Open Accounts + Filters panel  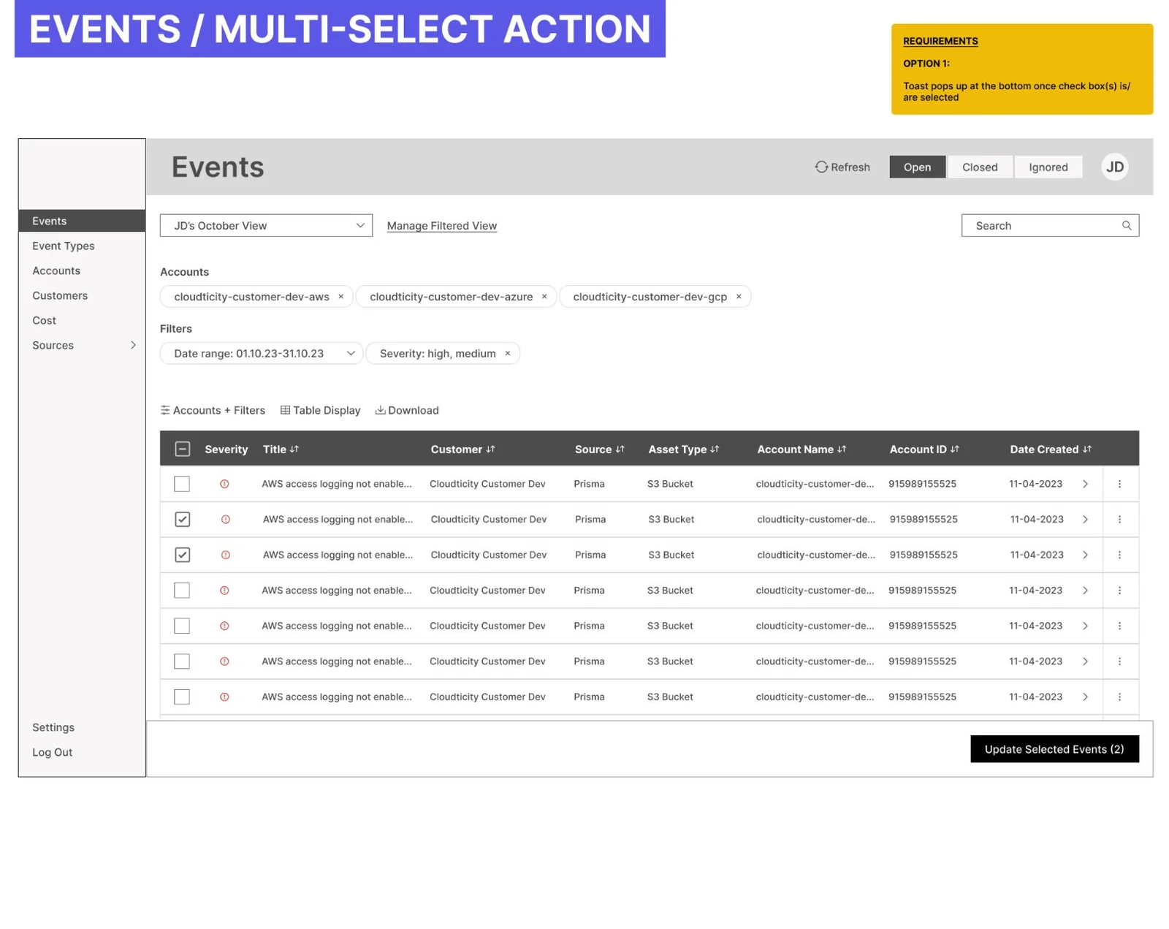[x=213, y=410]
